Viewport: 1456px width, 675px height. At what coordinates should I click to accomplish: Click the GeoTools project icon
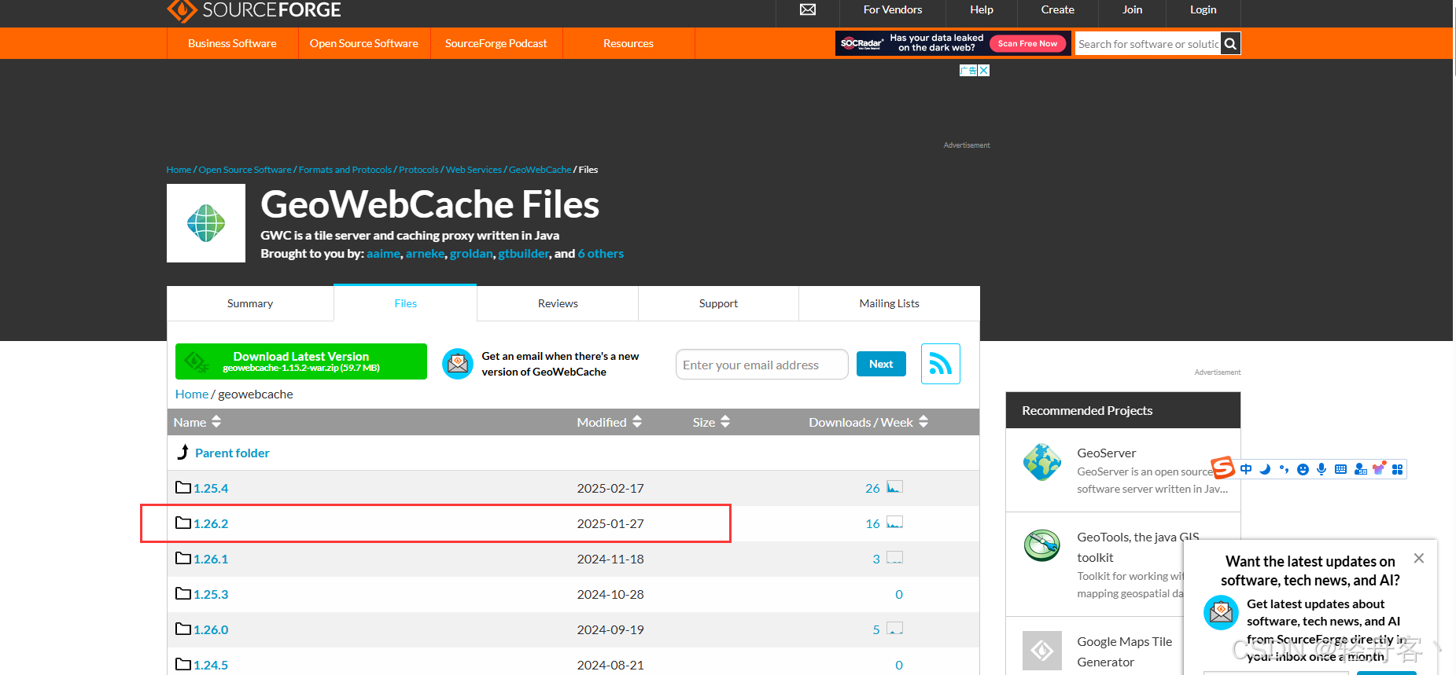(1042, 545)
